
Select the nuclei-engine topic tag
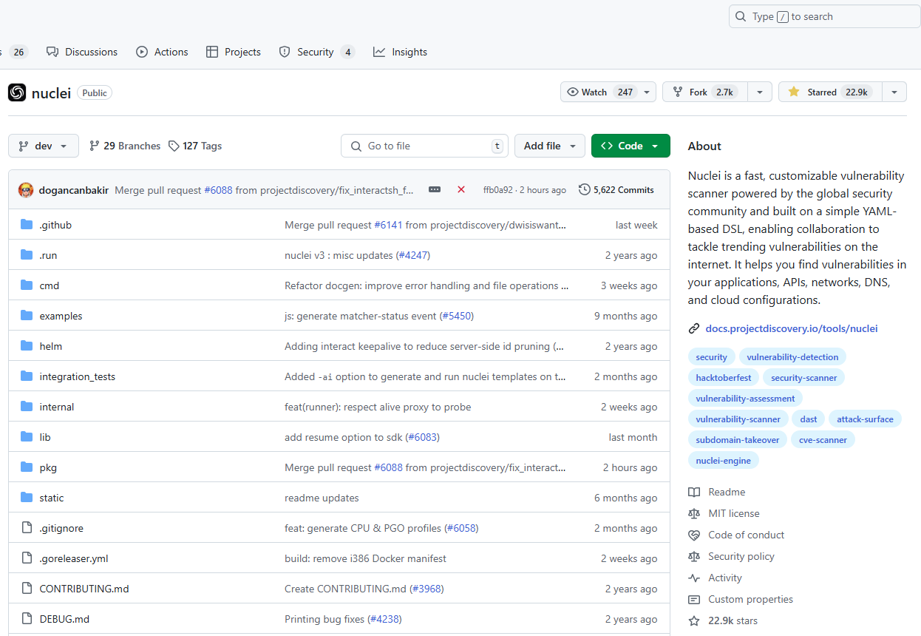coord(724,461)
